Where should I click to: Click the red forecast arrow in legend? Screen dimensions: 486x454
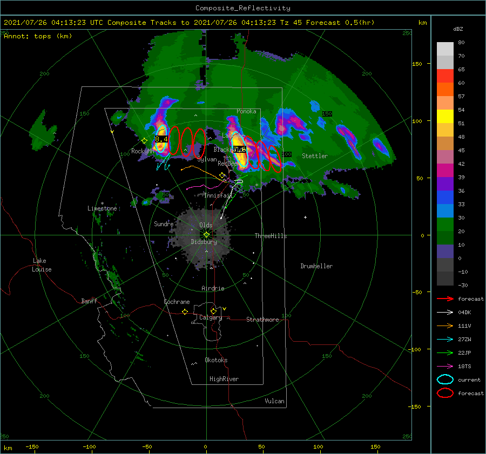click(445, 299)
